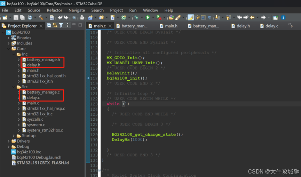Close the main.c editor tab

point(110,26)
